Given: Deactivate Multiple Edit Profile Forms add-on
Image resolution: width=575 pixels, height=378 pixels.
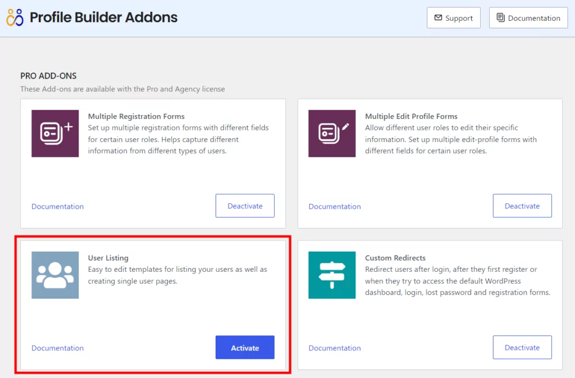Looking at the screenshot, I should click(x=522, y=206).
